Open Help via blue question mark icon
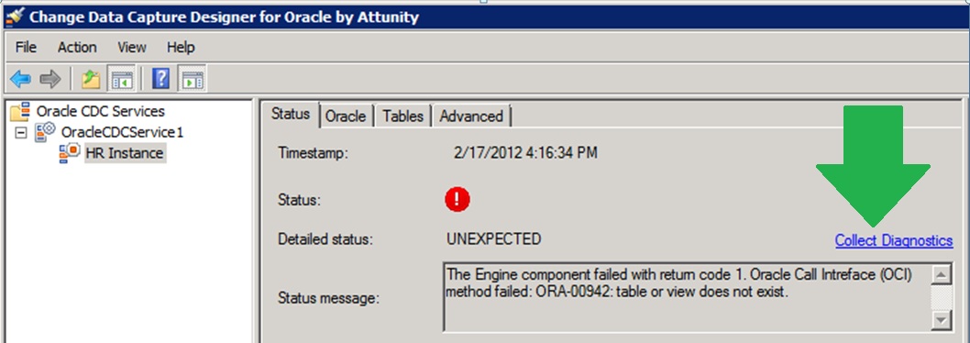 coord(160,79)
